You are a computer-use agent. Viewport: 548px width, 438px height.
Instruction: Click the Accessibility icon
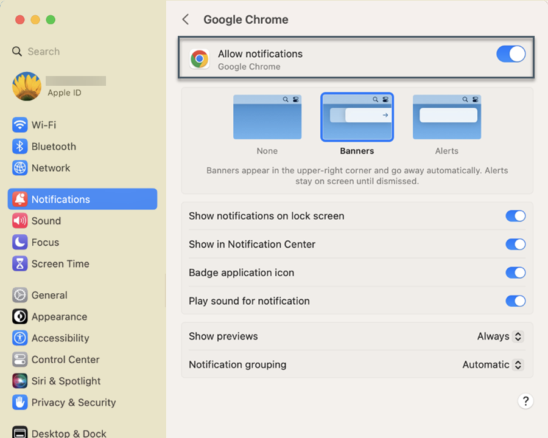20,338
